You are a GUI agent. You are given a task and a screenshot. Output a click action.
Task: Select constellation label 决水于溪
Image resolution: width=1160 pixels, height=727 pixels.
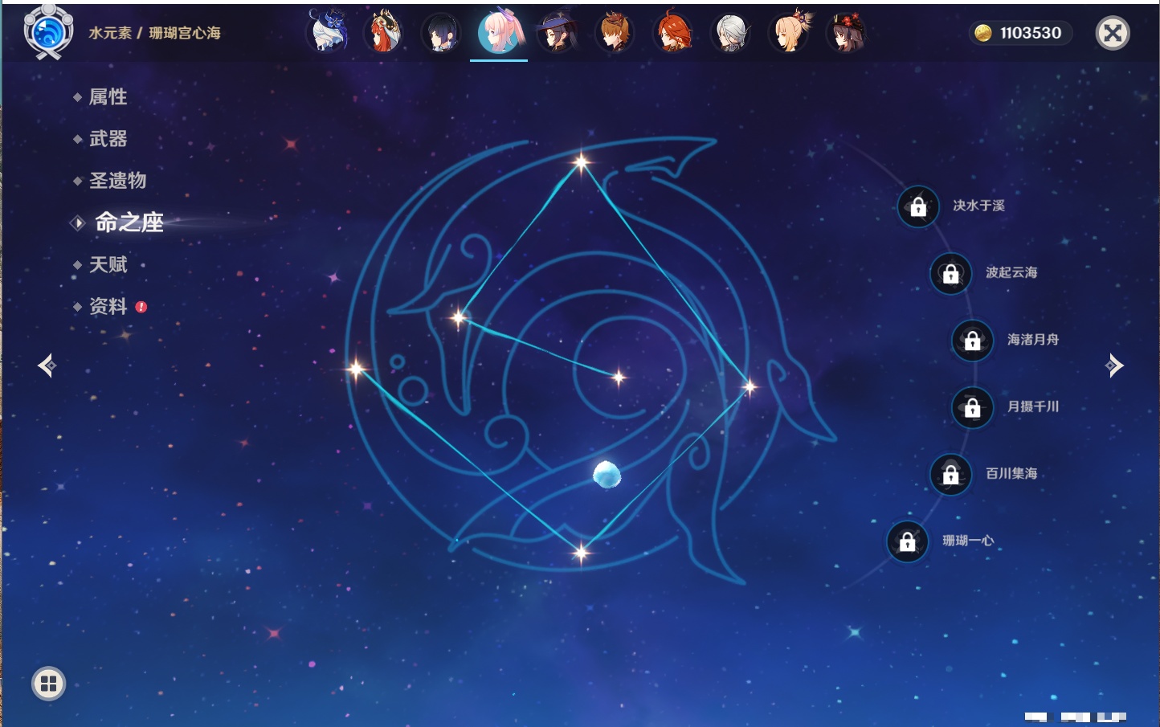point(978,206)
